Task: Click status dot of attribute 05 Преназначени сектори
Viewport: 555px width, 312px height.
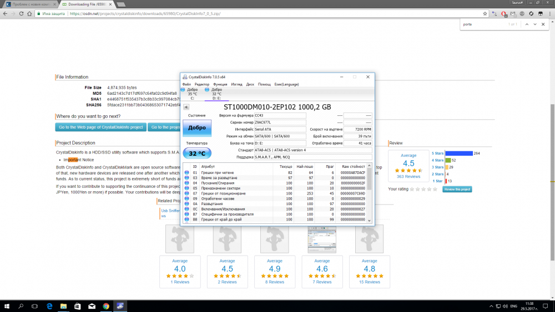Action: click(x=187, y=188)
